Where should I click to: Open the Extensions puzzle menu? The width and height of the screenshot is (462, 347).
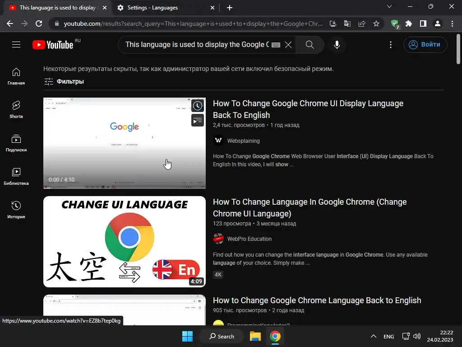click(409, 23)
